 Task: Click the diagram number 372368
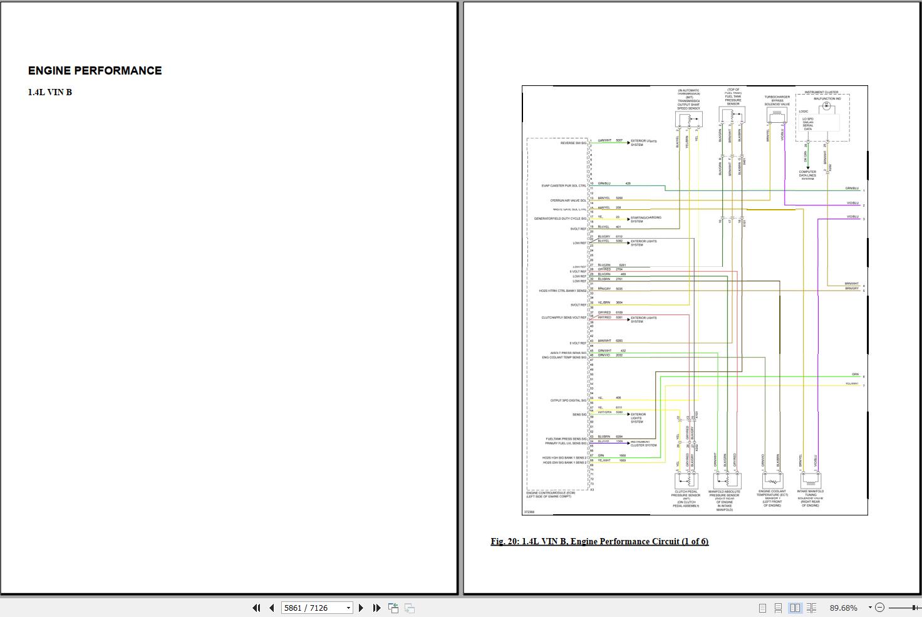click(x=529, y=512)
